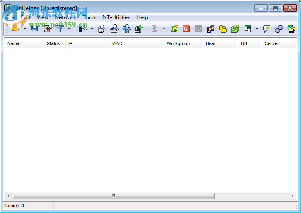Open the Edit menu
Viewport: 301px width, 213px height.
point(26,17)
